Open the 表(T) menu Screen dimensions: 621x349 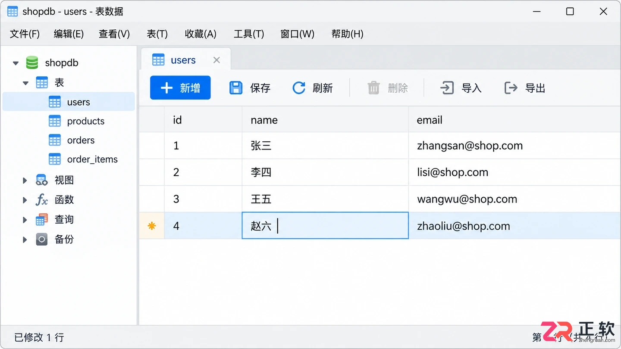pyautogui.click(x=157, y=34)
